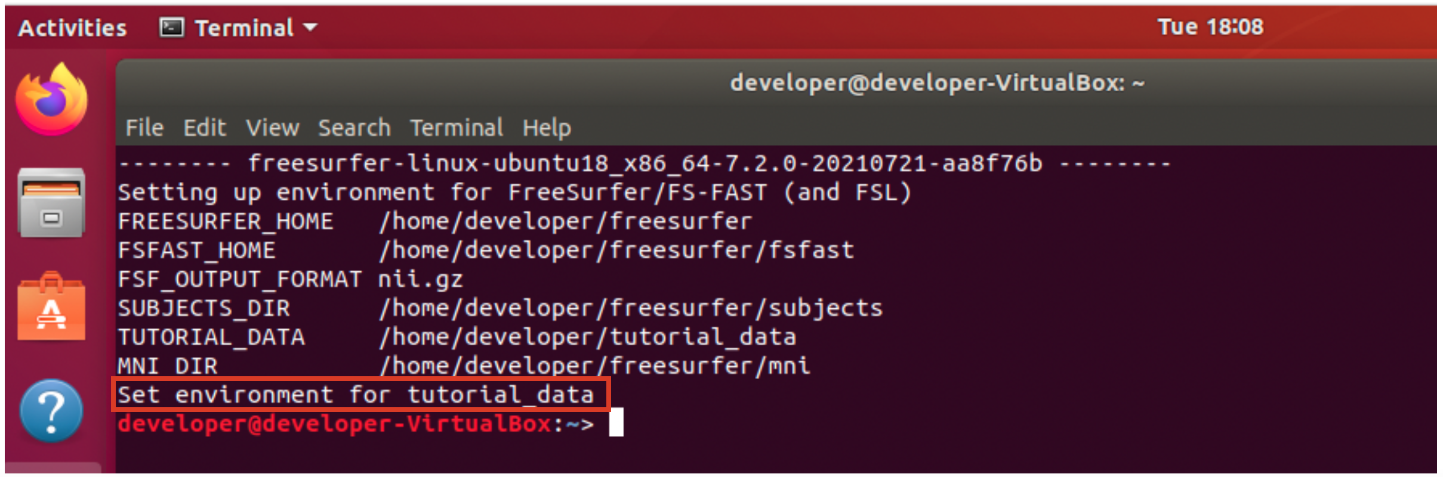Expand the Terminal app menu arrow
1443x477 pixels.
(310, 27)
